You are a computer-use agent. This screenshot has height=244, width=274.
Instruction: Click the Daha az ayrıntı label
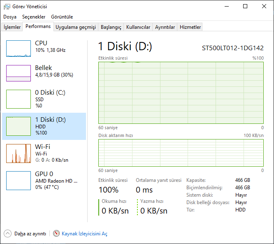tap(30, 234)
